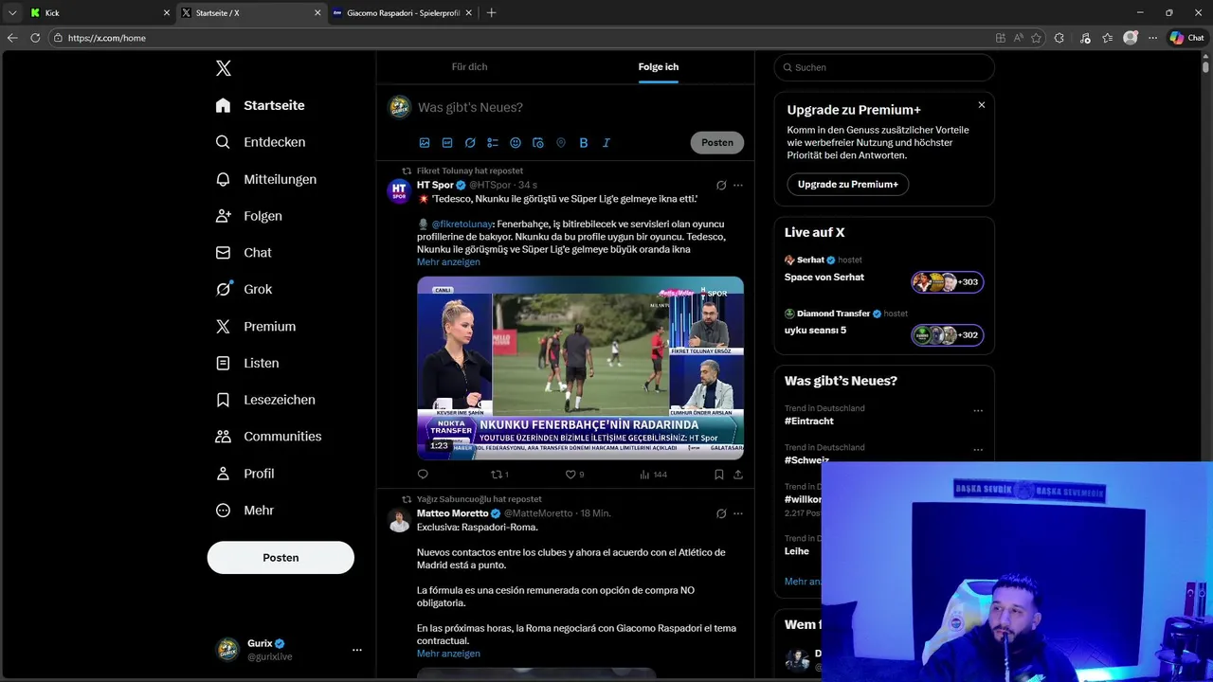Image resolution: width=1213 pixels, height=682 pixels.
Task: Add a GIF to the new post
Action: click(447, 143)
